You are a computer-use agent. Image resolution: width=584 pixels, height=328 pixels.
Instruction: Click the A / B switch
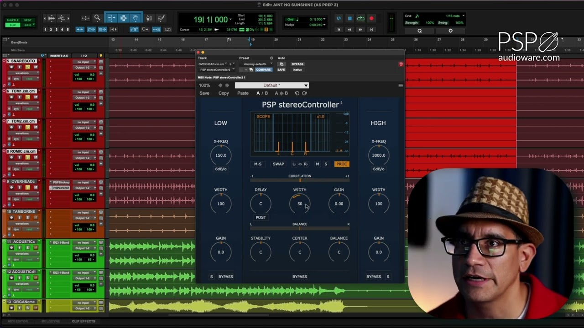pyautogui.click(x=262, y=93)
